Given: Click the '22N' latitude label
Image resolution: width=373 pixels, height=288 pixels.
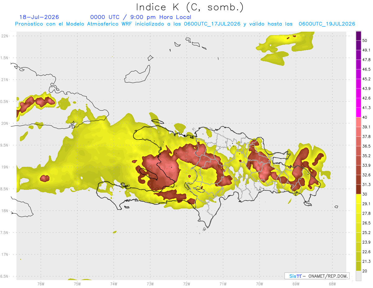Looking at the screenshot, I should tap(5, 36).
